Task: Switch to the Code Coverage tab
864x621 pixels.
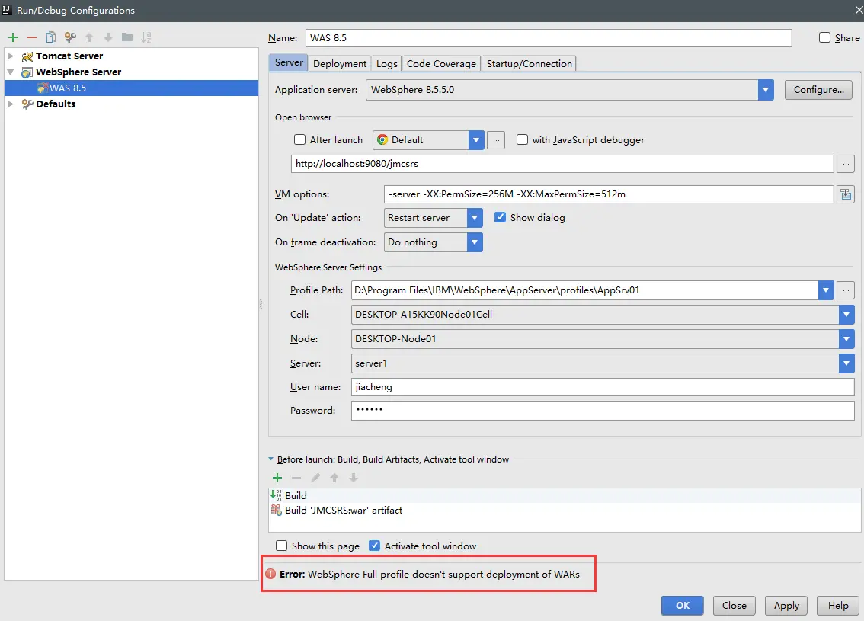Action: (x=441, y=64)
